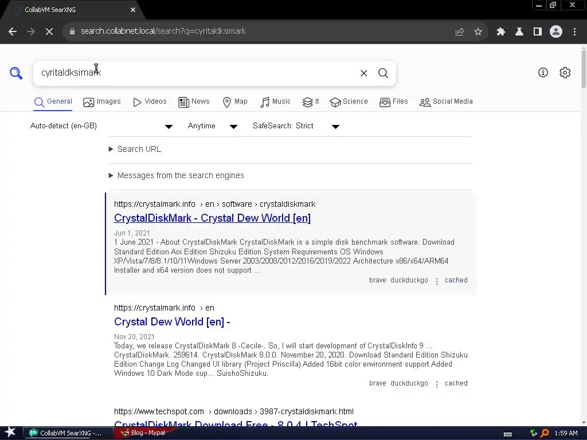The height and width of the screenshot is (440, 587).
Task: Toggle the side panel icon
Action: pos(538,32)
